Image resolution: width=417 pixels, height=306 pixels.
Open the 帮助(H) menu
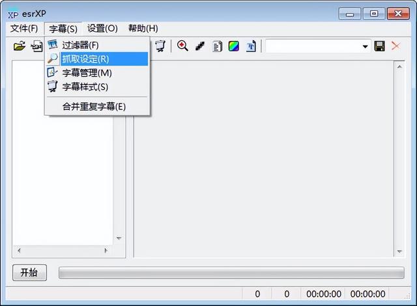pyautogui.click(x=143, y=29)
